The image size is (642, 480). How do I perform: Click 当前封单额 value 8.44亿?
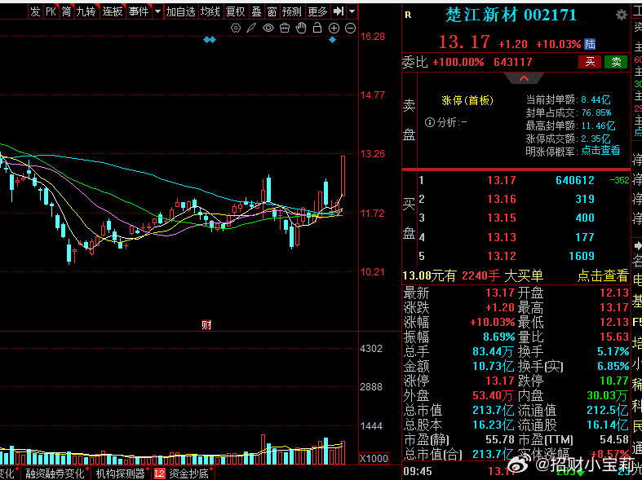(x=596, y=99)
